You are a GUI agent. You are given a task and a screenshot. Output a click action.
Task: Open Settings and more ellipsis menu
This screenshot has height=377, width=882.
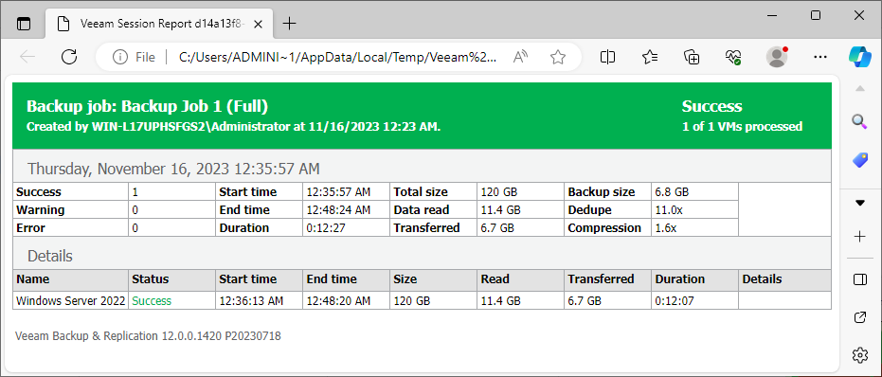[x=820, y=56]
